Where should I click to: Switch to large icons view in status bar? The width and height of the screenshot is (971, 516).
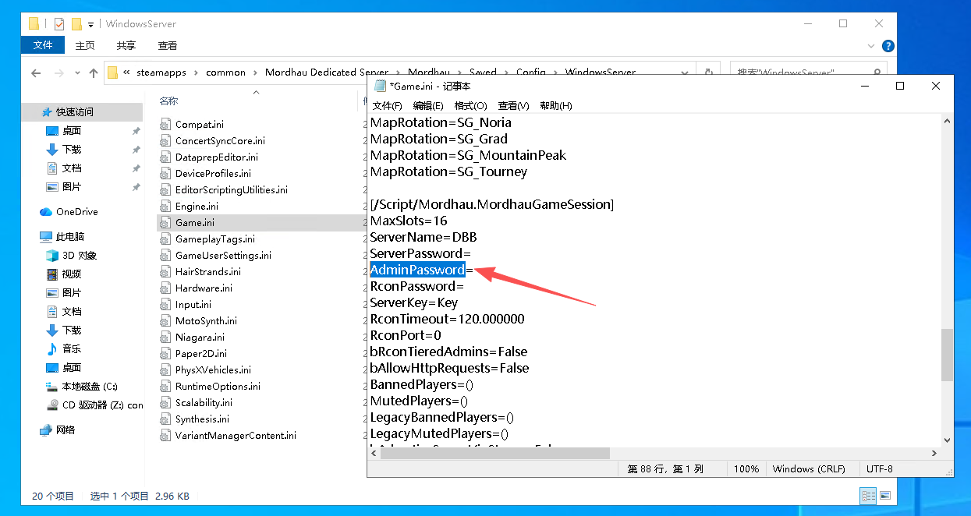[885, 496]
